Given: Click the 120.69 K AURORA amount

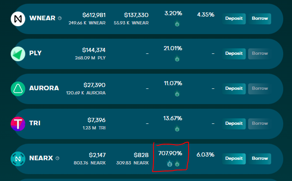Looking at the screenshot, I should (86, 93).
